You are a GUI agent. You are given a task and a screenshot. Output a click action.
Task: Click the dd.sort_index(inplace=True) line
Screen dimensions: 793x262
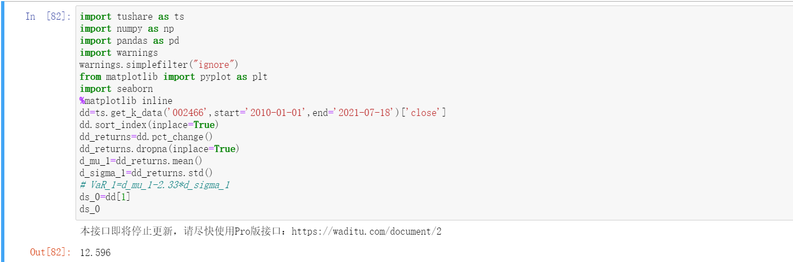(150, 125)
